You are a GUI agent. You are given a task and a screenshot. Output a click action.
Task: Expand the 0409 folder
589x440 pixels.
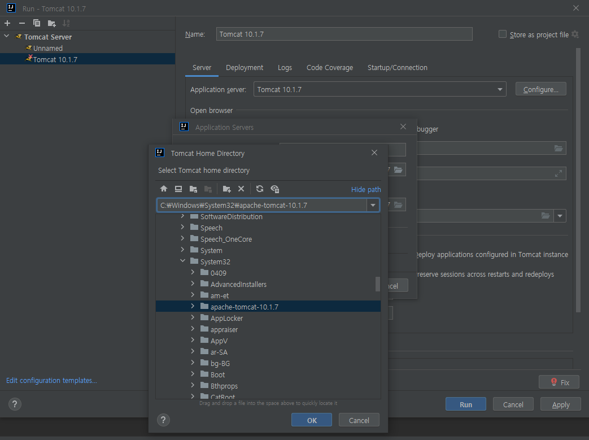[193, 272]
